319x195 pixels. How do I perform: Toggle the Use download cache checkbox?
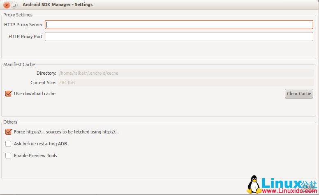[x=8, y=94]
